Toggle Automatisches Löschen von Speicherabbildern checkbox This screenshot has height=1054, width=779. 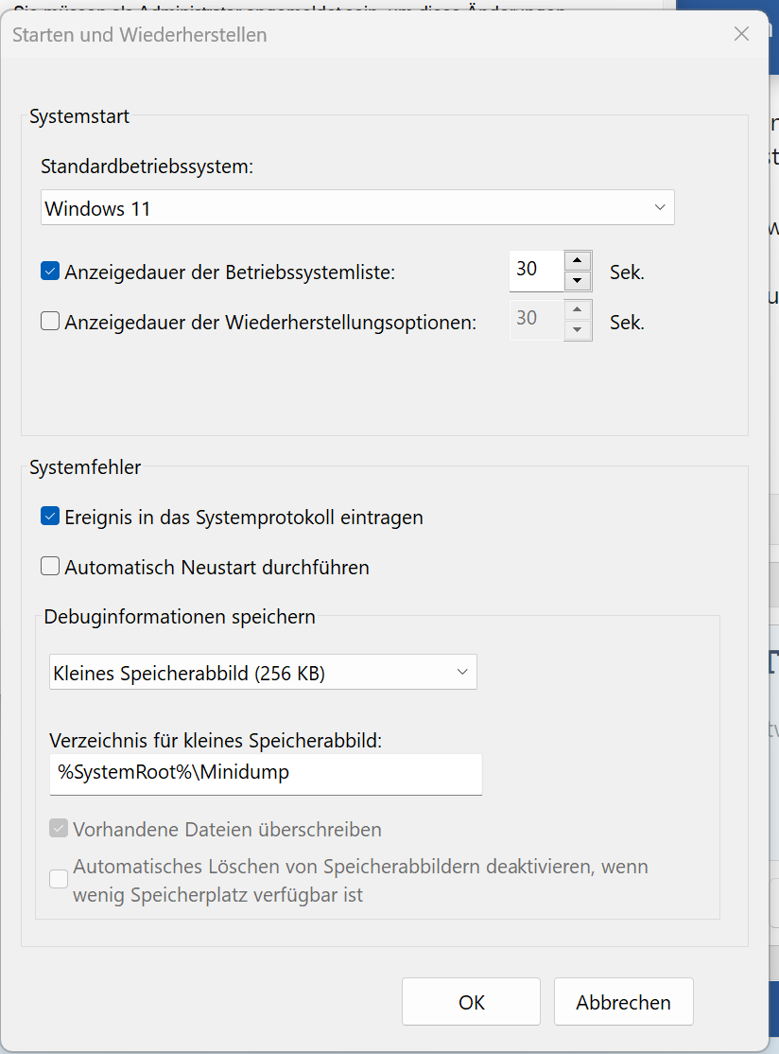[60, 879]
